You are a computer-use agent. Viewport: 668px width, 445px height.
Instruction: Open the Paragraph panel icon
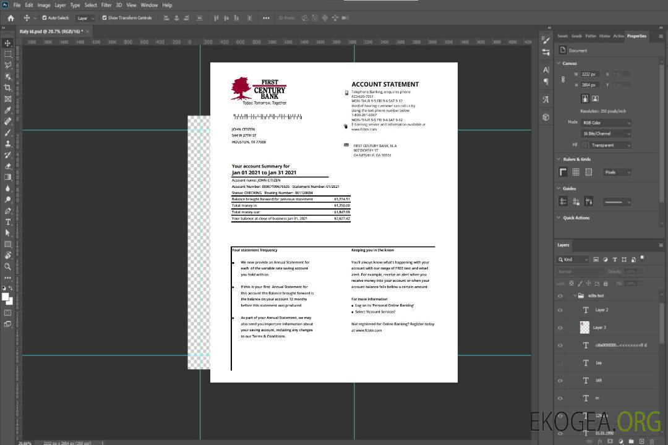coord(546,82)
